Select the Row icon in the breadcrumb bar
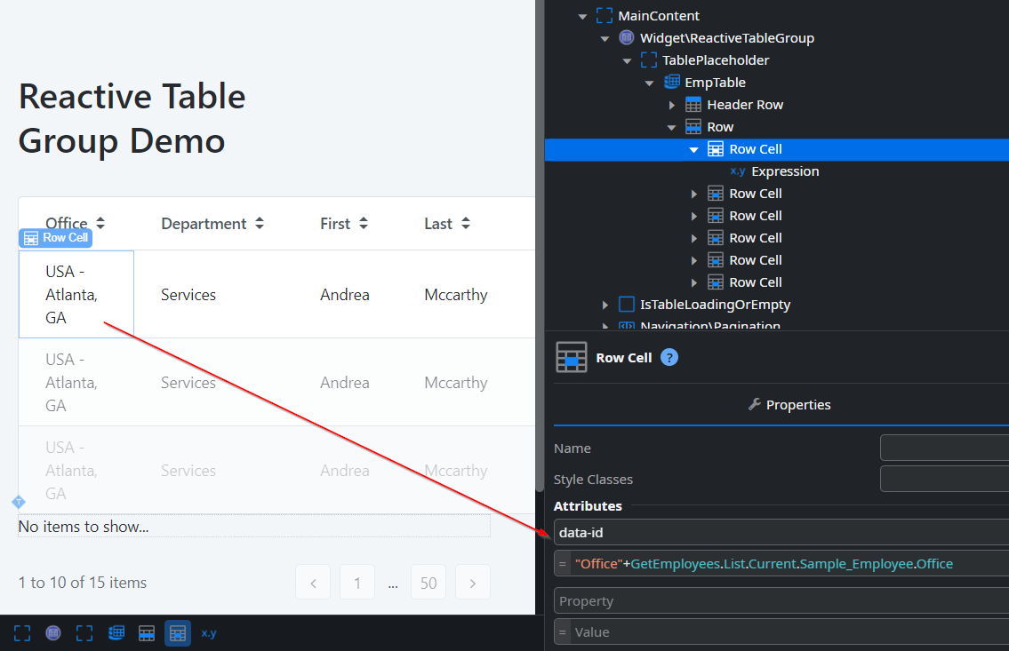This screenshot has height=651, width=1009. [147, 632]
